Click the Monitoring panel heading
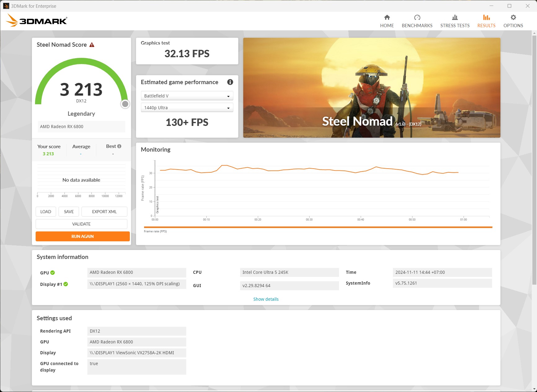Screen dimensions: 537x392 pyautogui.click(x=156, y=150)
